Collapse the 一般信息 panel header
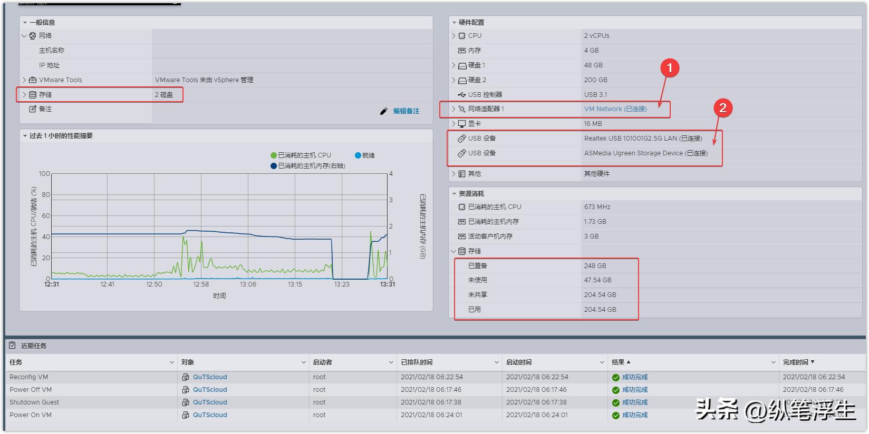Screen dimensions: 869x434 (x=25, y=23)
